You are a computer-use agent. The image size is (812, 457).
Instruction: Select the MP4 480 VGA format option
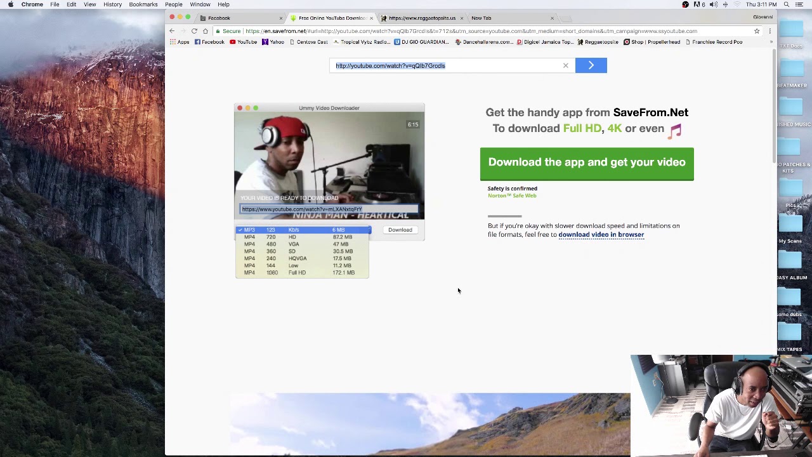click(302, 244)
